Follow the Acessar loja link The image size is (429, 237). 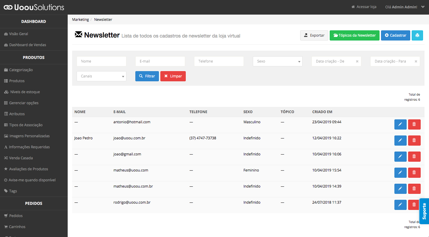click(364, 7)
